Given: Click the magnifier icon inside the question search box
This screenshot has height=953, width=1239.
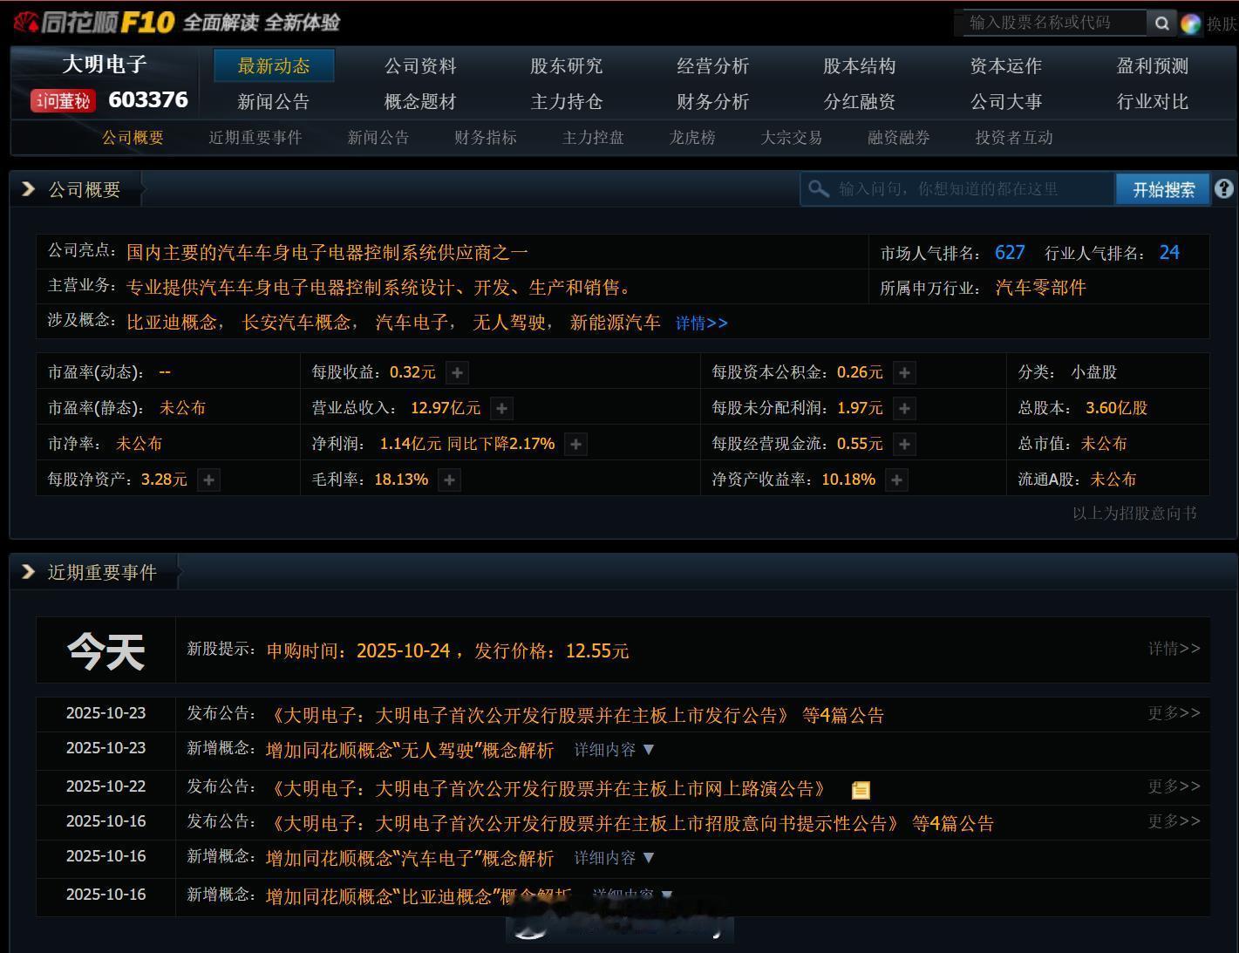Looking at the screenshot, I should (x=818, y=188).
